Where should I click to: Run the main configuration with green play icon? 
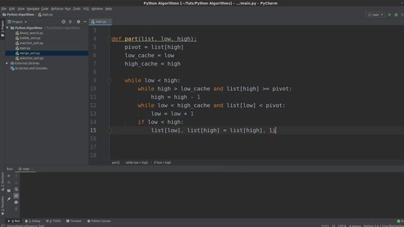tap(389, 15)
